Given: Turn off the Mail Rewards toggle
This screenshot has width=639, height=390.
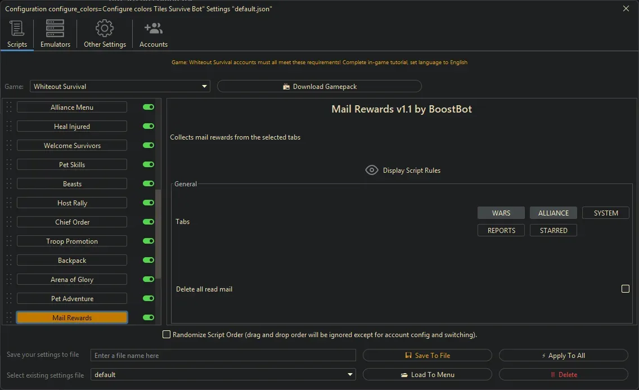Looking at the screenshot, I should [x=148, y=318].
